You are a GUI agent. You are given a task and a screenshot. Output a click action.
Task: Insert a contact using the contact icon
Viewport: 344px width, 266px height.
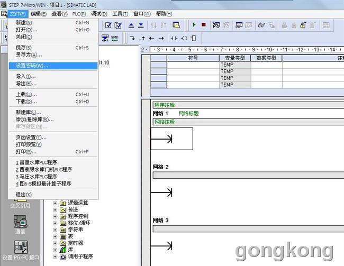pyautogui.click(x=174, y=38)
